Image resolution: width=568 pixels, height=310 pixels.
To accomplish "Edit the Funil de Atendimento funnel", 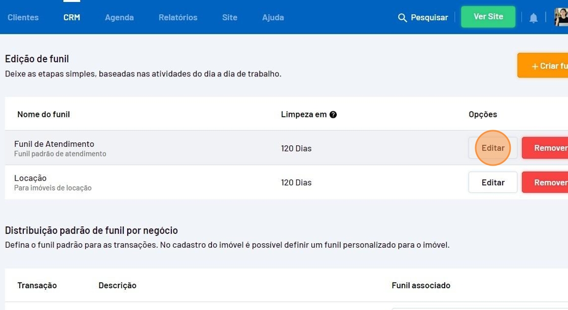I will point(492,148).
